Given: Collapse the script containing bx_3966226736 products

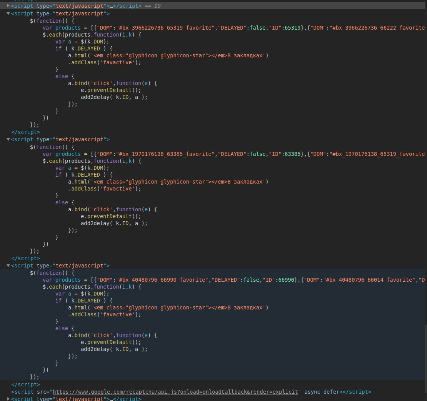Looking at the screenshot, I should [x=8, y=13].
